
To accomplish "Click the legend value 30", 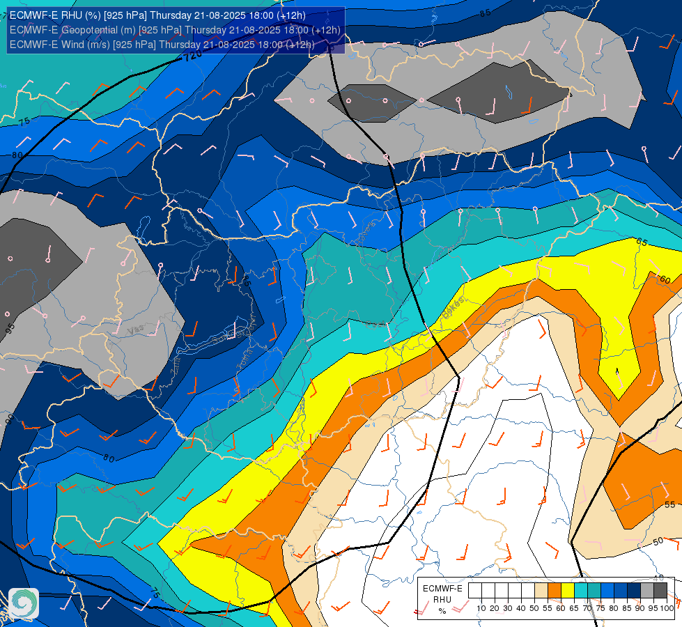I will point(508,608).
